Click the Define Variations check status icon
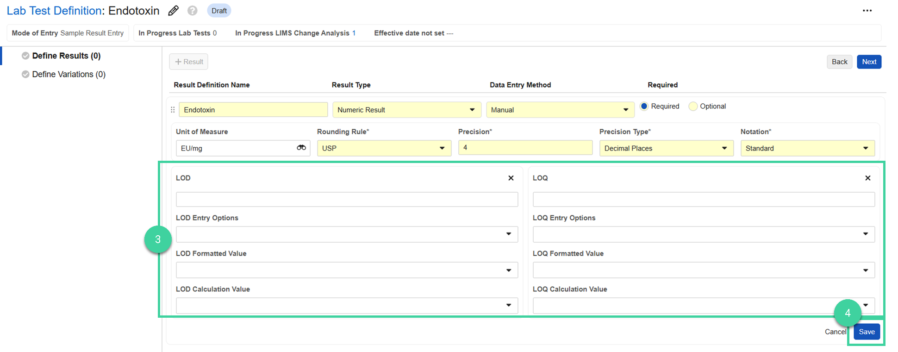 click(25, 74)
